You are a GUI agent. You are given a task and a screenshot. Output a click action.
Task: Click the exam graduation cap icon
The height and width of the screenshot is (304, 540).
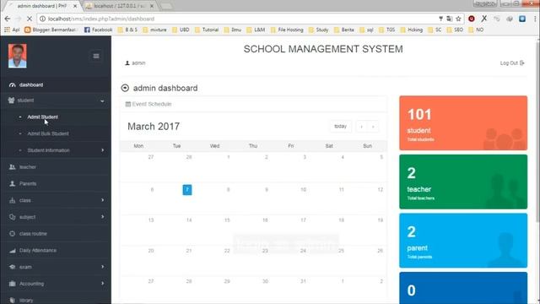point(13,267)
